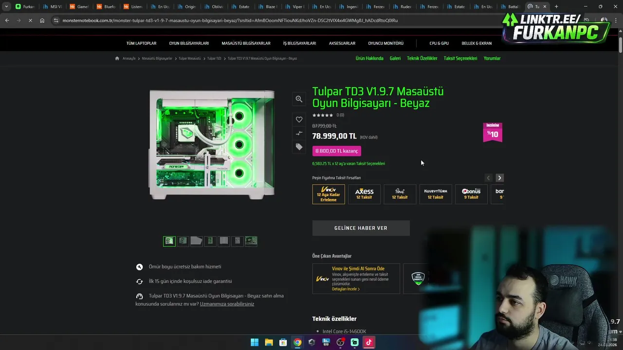Switch to MSI browser tab
Viewport: 623px width, 350px height.
click(x=52, y=6)
